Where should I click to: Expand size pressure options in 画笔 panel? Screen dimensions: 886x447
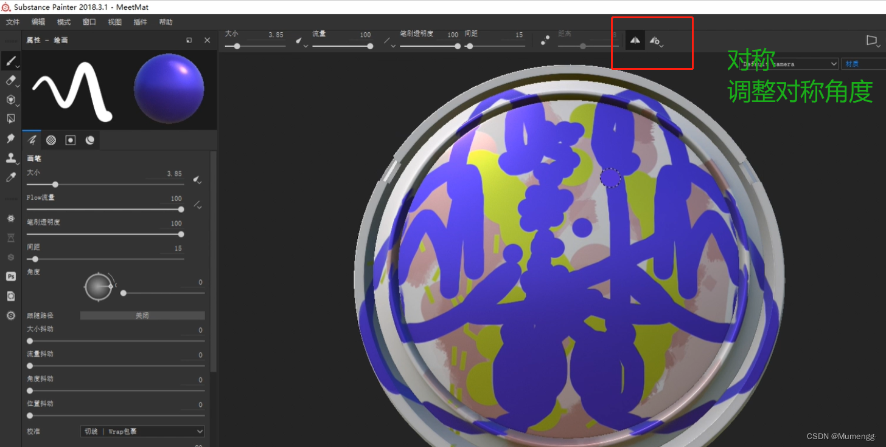197,180
